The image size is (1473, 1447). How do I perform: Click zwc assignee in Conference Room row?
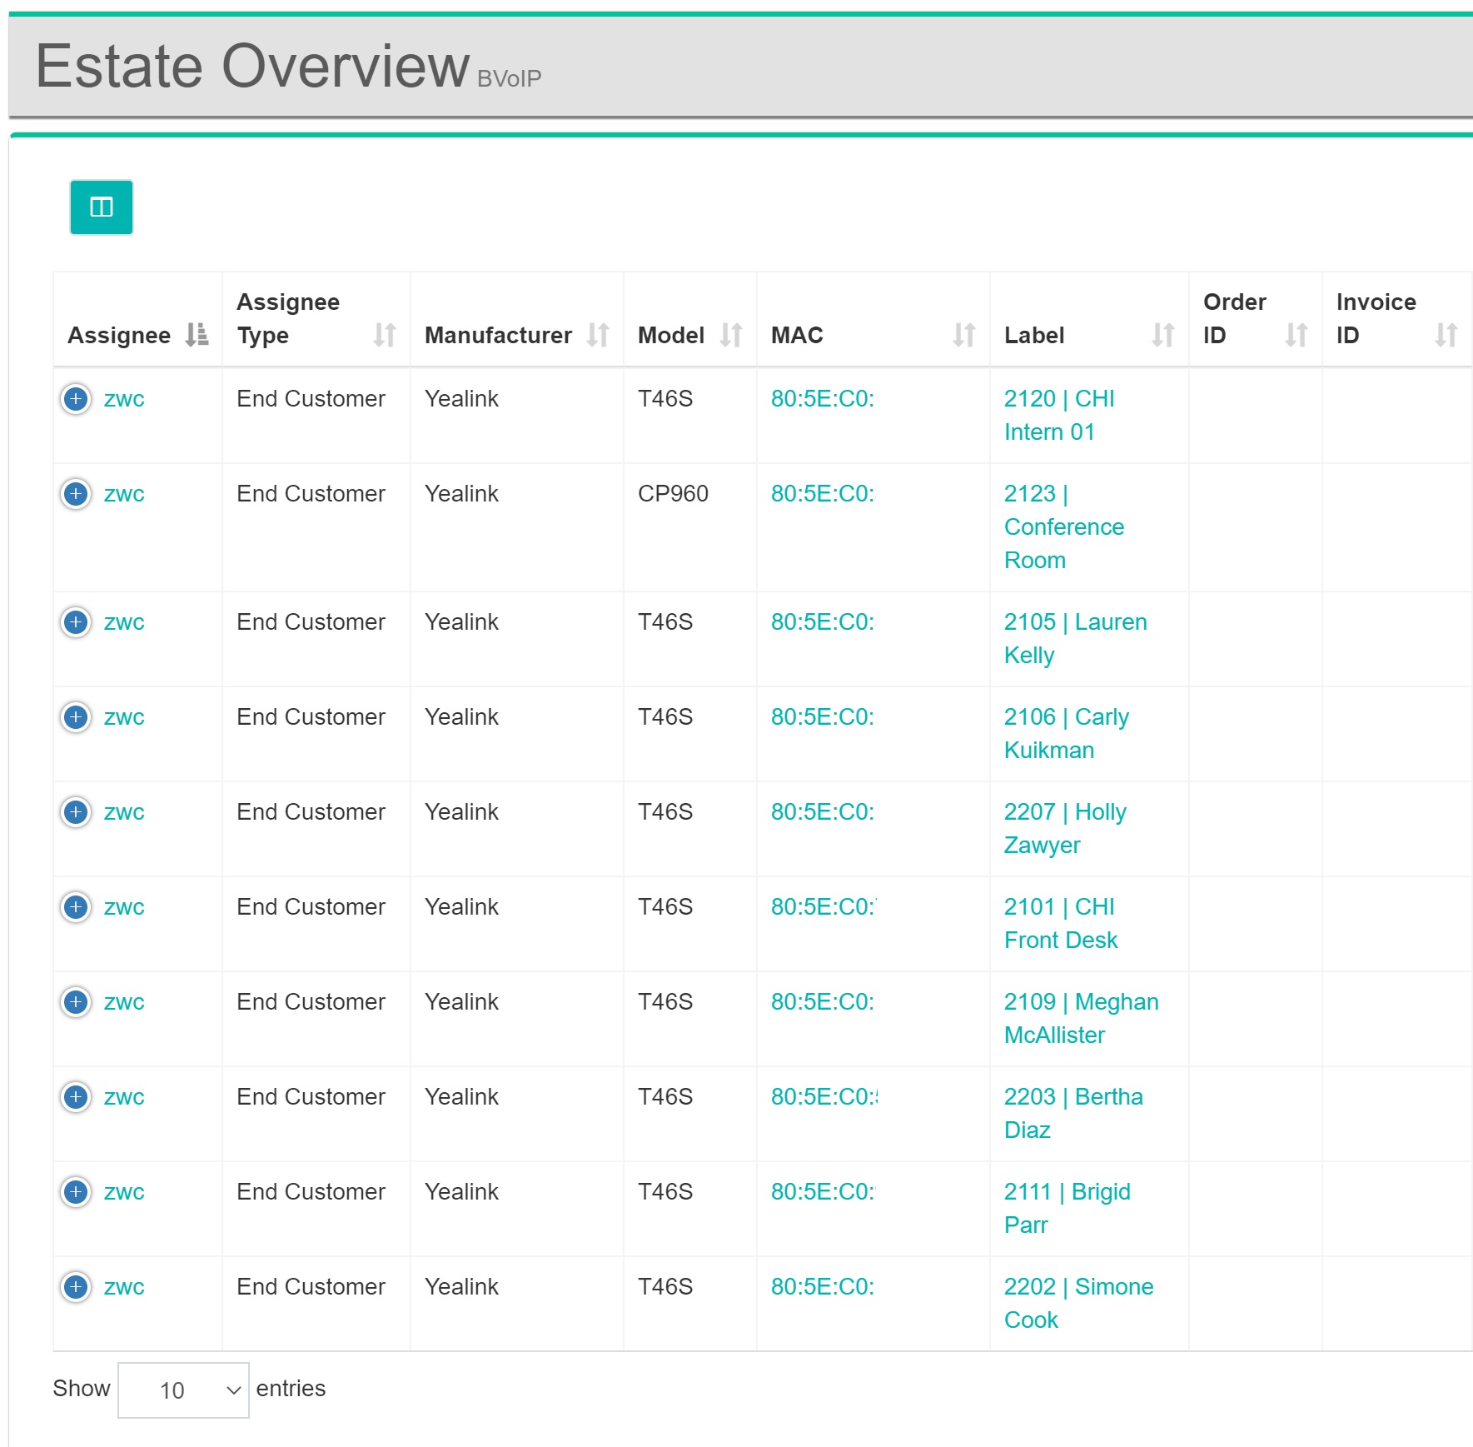tap(124, 494)
